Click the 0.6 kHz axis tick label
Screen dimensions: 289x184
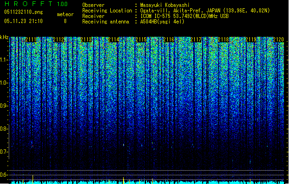pyautogui.click(x=4, y=175)
